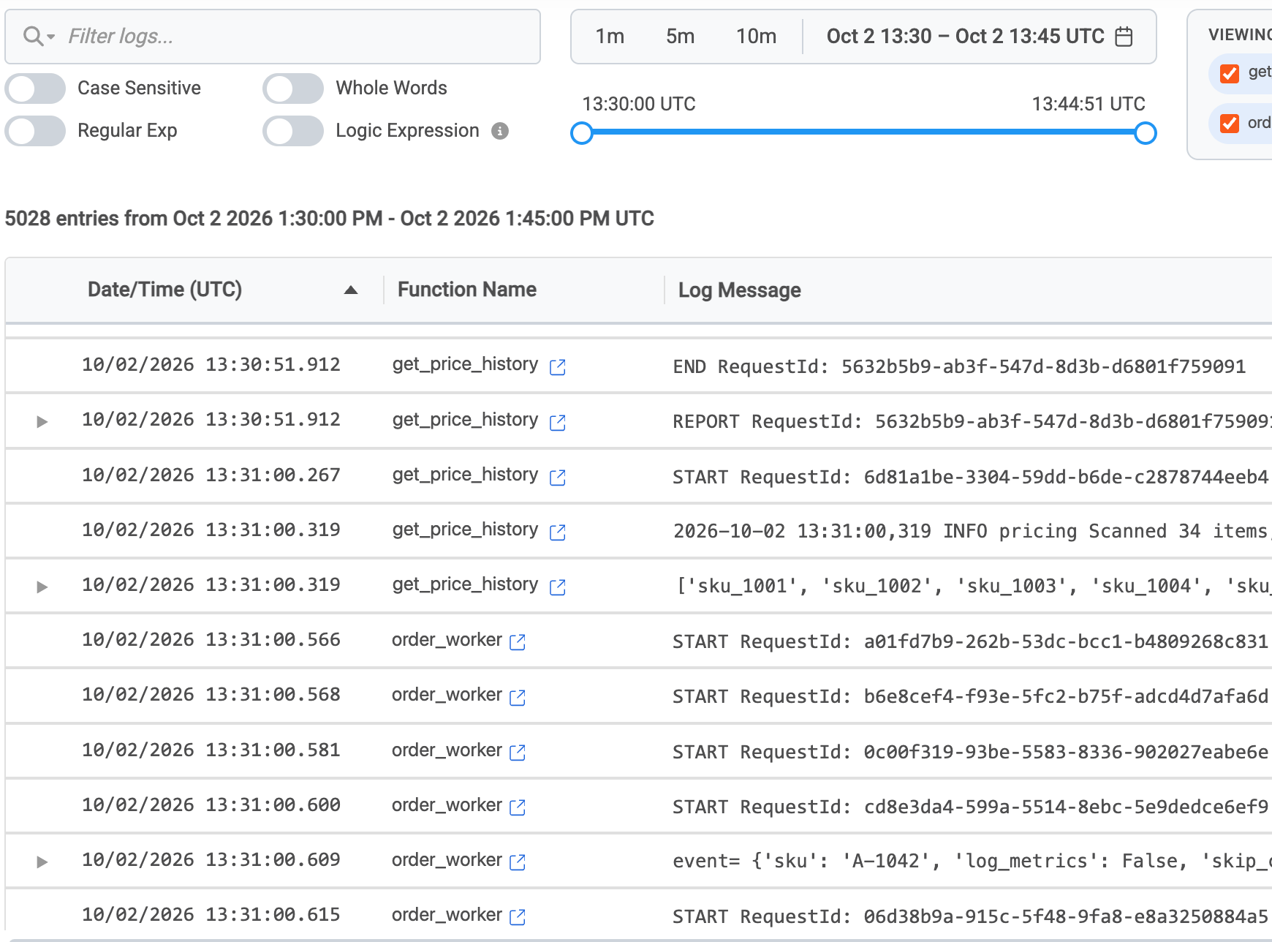Uncheck the get_price_history viewing checkbox
This screenshot has height=942, width=1272.
tap(1230, 73)
